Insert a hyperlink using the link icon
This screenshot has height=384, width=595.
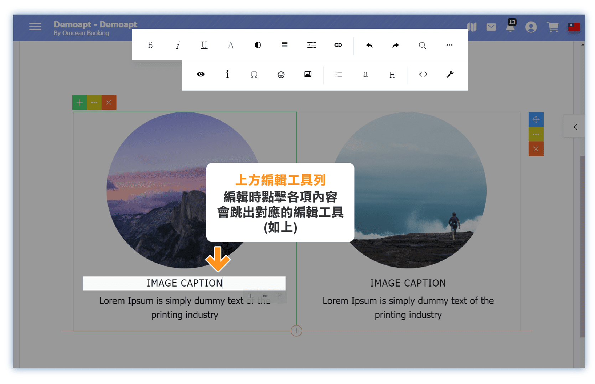[x=338, y=45]
